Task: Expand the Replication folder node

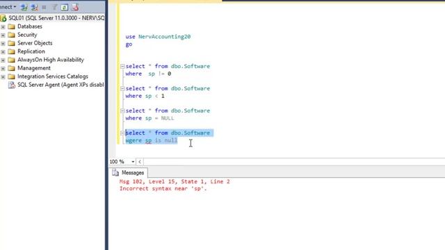Action: click(3, 52)
